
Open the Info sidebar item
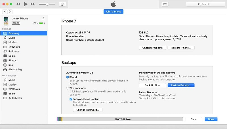point(24,65)
